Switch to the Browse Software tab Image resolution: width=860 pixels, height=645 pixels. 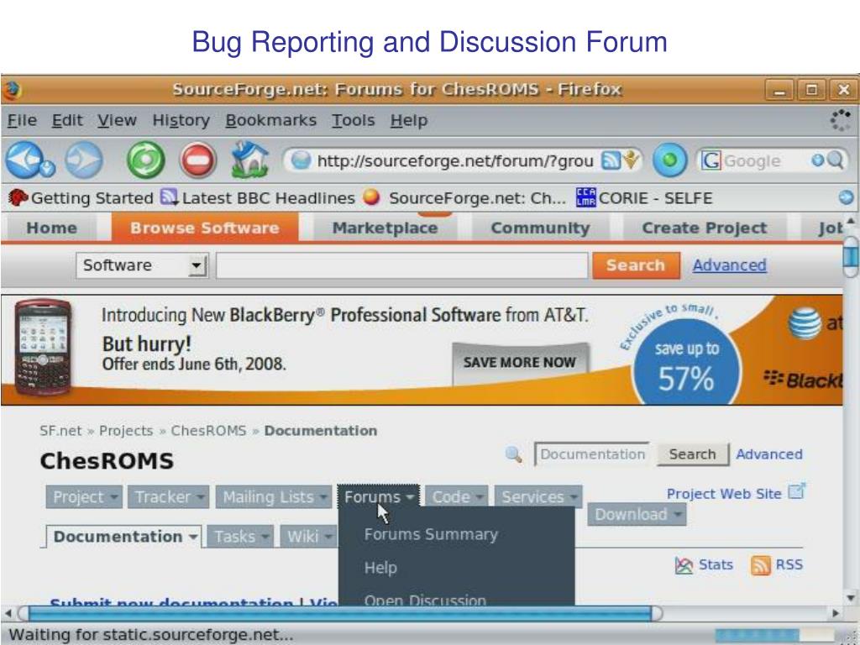click(205, 228)
